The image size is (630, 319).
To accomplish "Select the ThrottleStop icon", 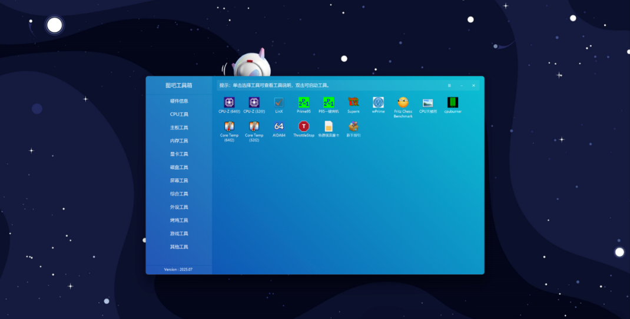I will coord(304,126).
